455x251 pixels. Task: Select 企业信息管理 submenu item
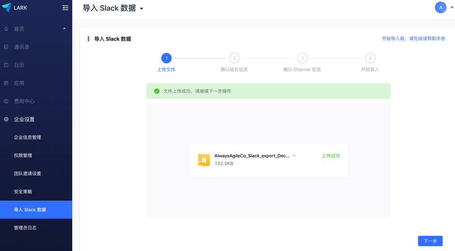click(x=27, y=137)
